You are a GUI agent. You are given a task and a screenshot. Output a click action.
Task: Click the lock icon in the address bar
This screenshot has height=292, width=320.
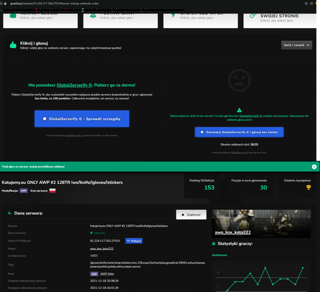coord(5,4)
